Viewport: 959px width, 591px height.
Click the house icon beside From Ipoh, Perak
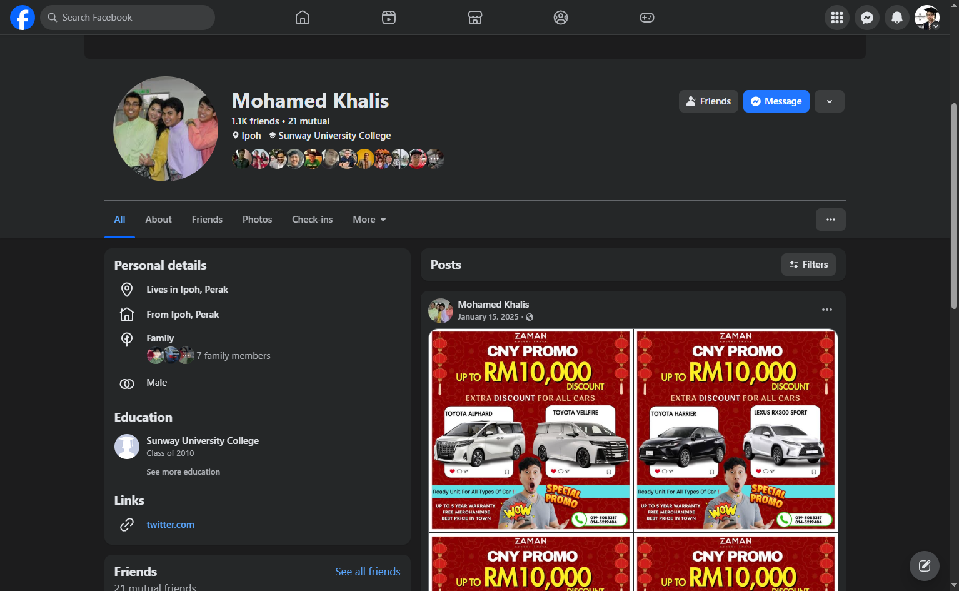tap(127, 315)
